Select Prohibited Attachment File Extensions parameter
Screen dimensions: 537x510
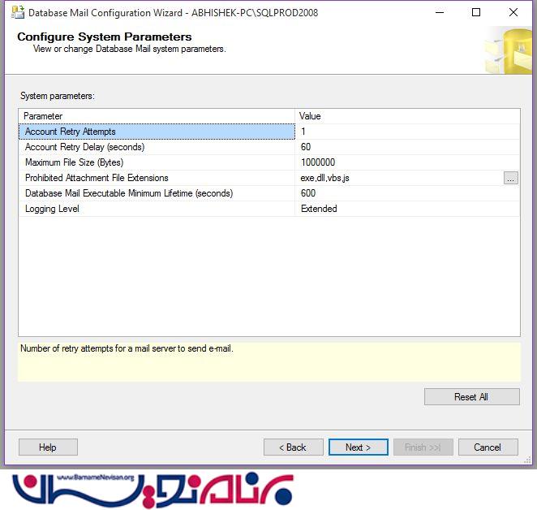pos(157,178)
